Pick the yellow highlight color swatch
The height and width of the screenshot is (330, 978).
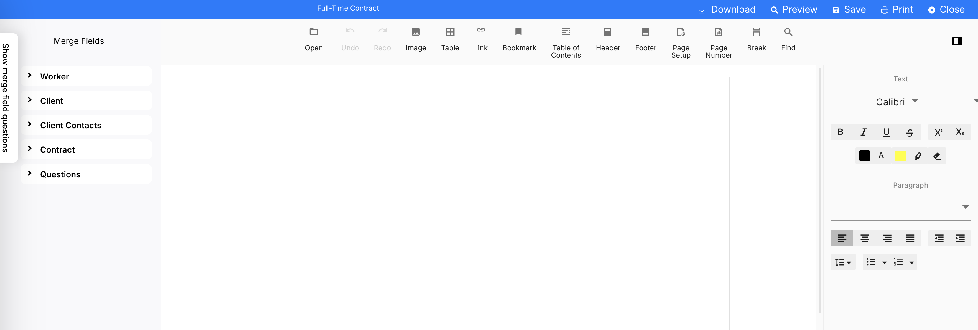point(900,156)
